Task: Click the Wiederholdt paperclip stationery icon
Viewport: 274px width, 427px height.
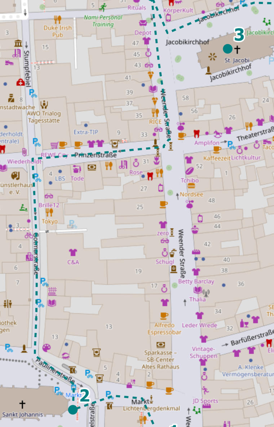Action: [24, 152]
